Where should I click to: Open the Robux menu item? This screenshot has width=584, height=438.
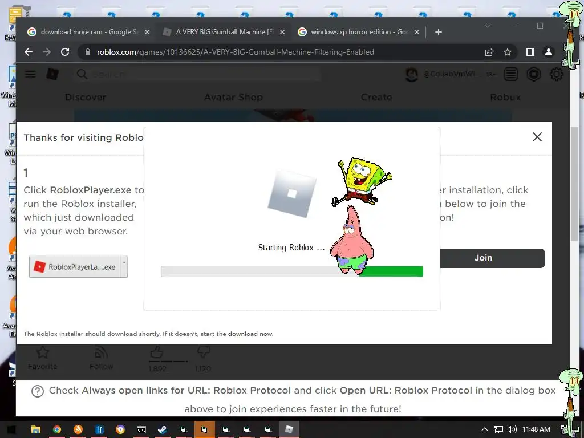click(x=505, y=97)
